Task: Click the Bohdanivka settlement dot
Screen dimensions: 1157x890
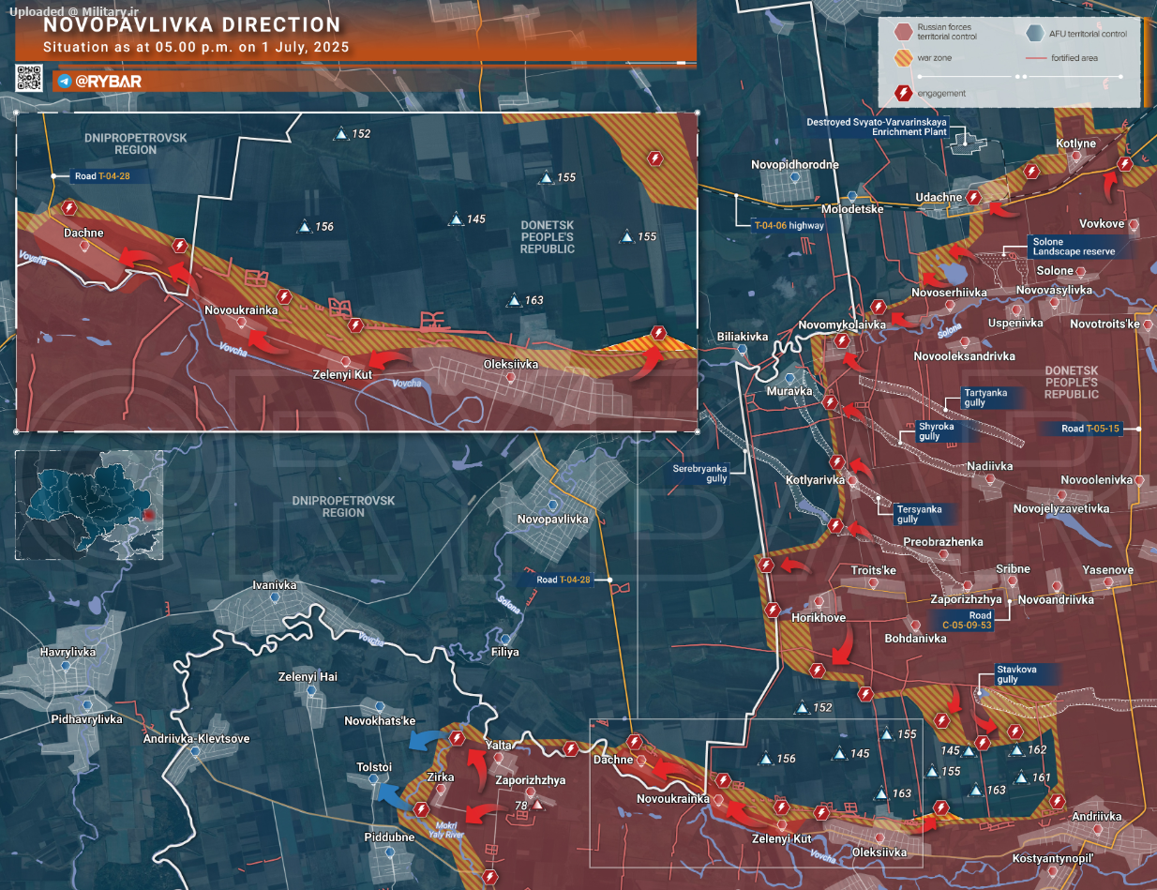Action: [915, 624]
